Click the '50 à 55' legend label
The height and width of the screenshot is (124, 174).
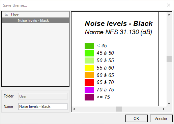coord(105,60)
